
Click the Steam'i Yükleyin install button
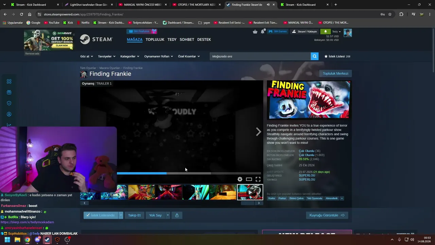click(x=304, y=31)
